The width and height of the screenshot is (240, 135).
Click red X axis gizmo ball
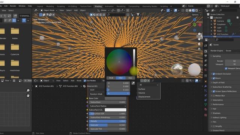[x=200, y=25]
